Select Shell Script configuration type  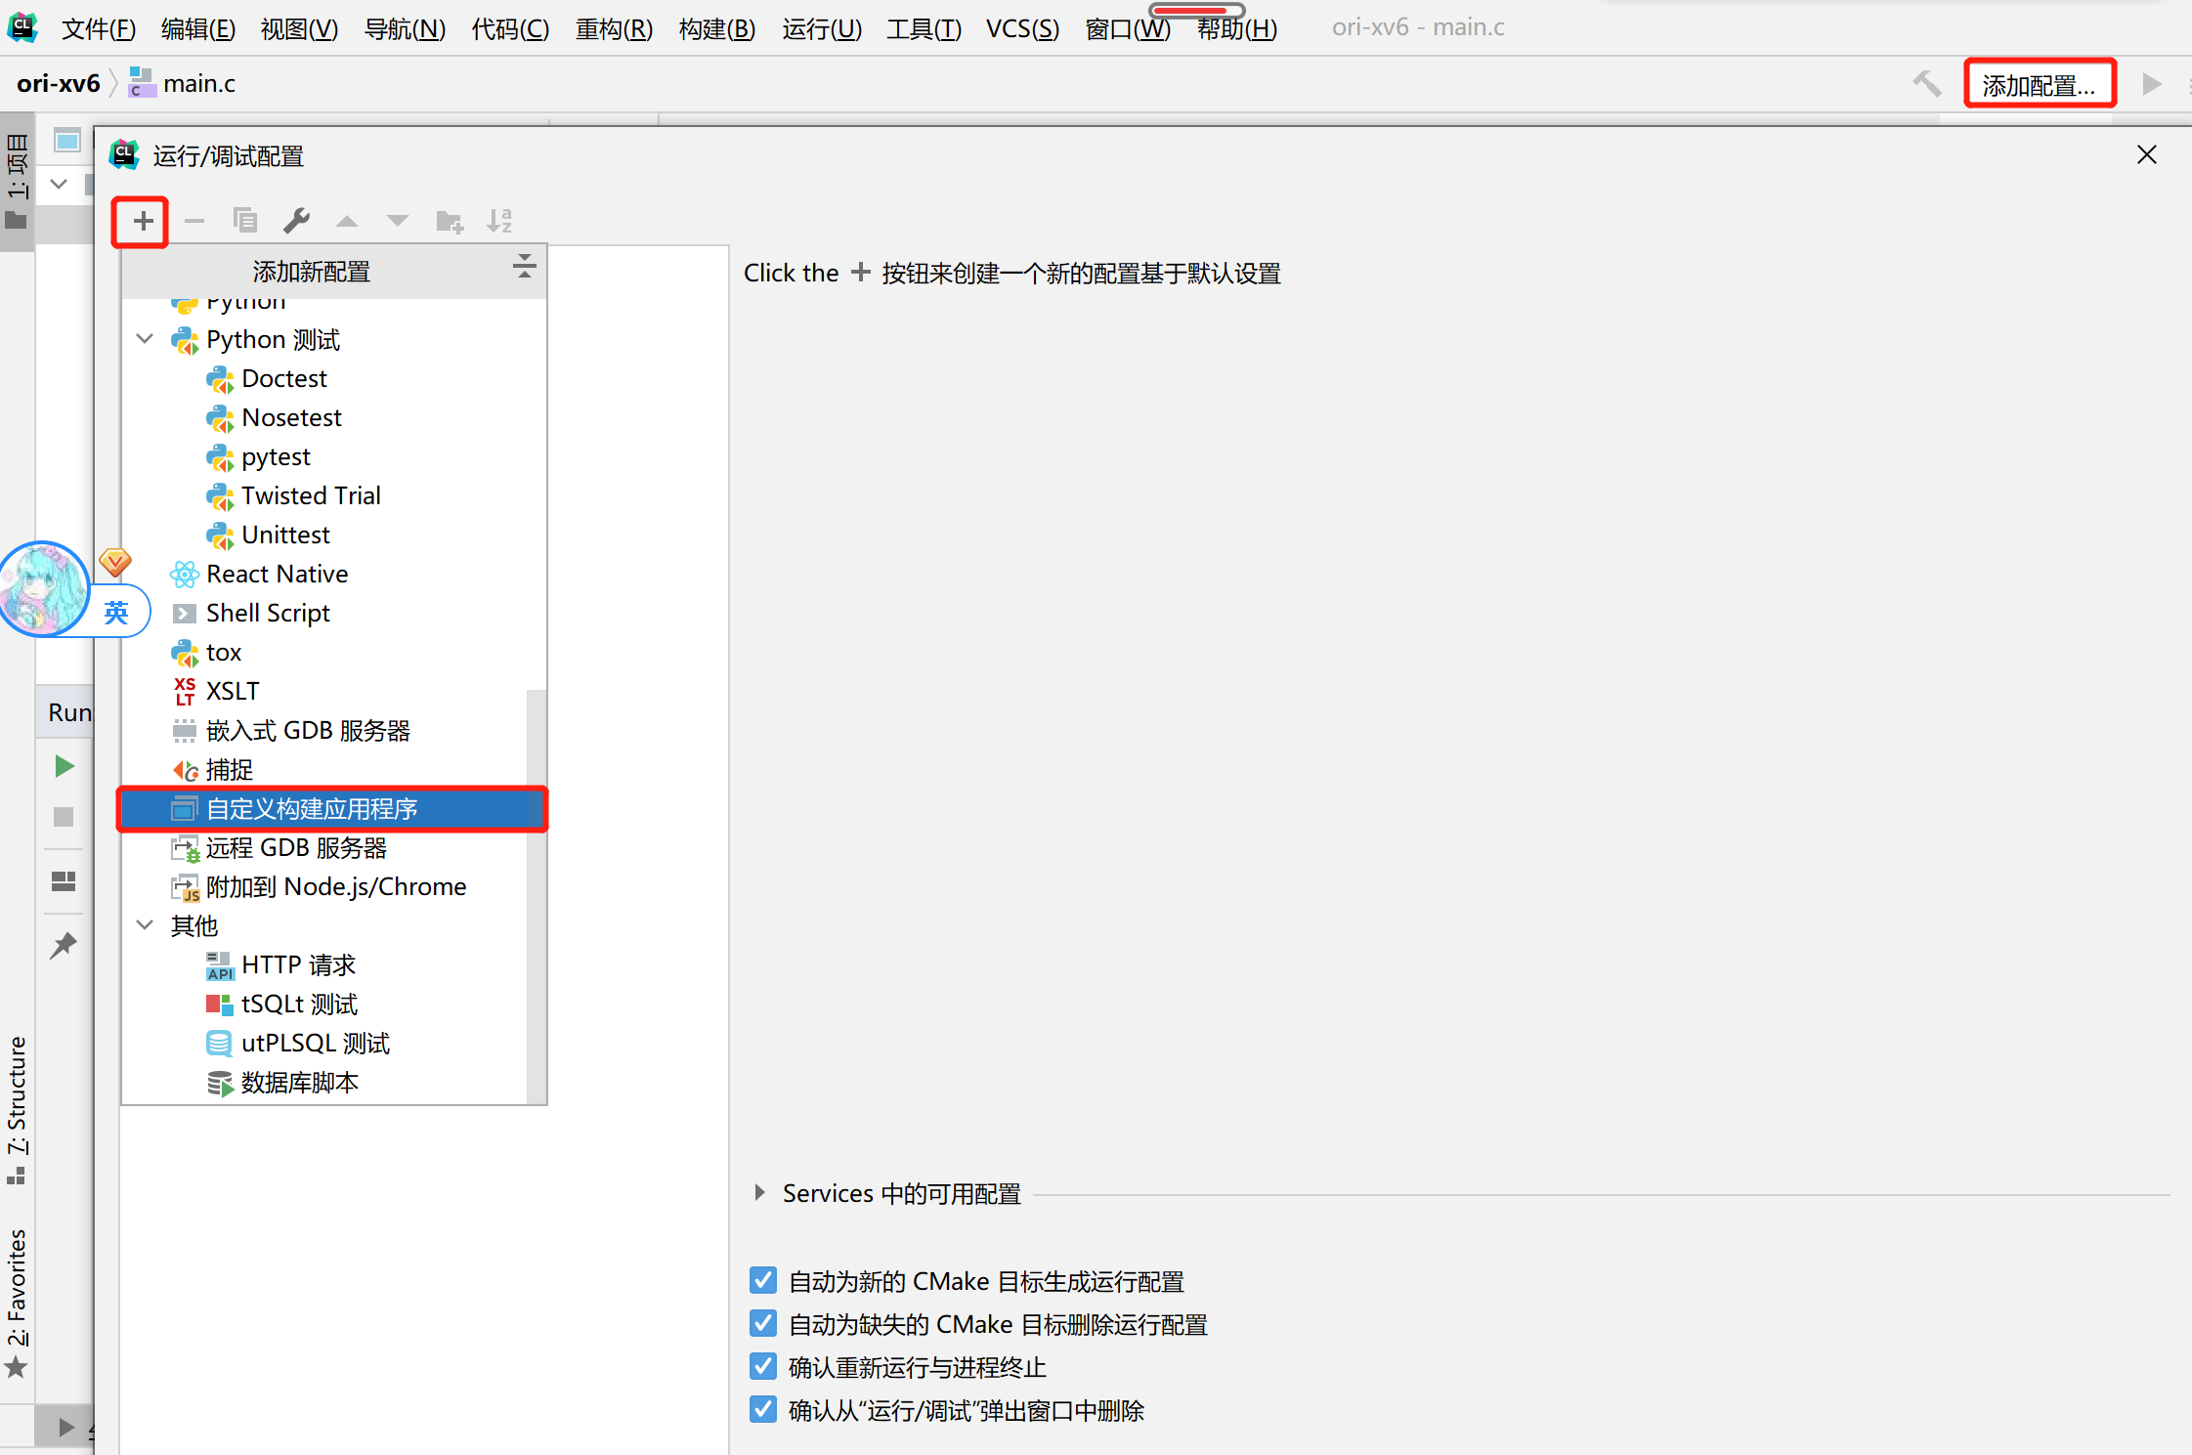(x=268, y=613)
